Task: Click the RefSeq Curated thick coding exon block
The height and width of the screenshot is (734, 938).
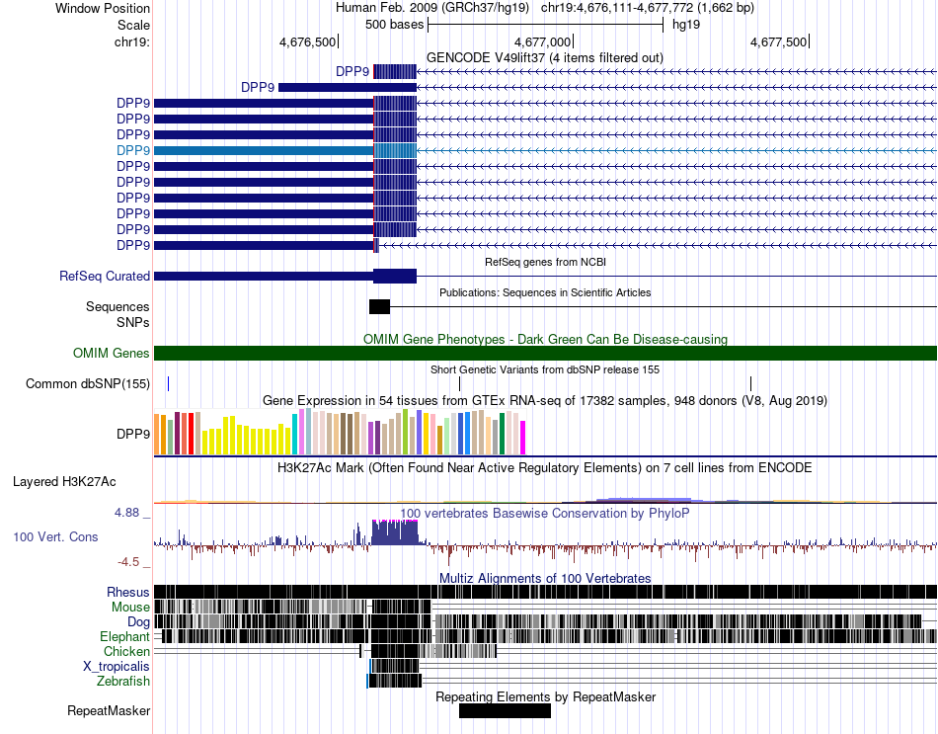Action: pyautogui.click(x=395, y=276)
